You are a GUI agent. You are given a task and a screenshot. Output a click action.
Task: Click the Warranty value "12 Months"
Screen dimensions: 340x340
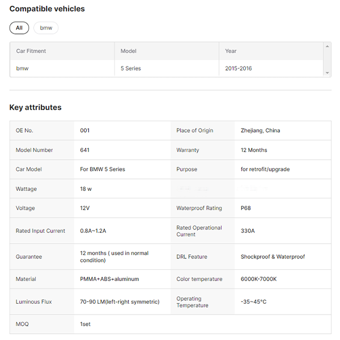point(254,150)
